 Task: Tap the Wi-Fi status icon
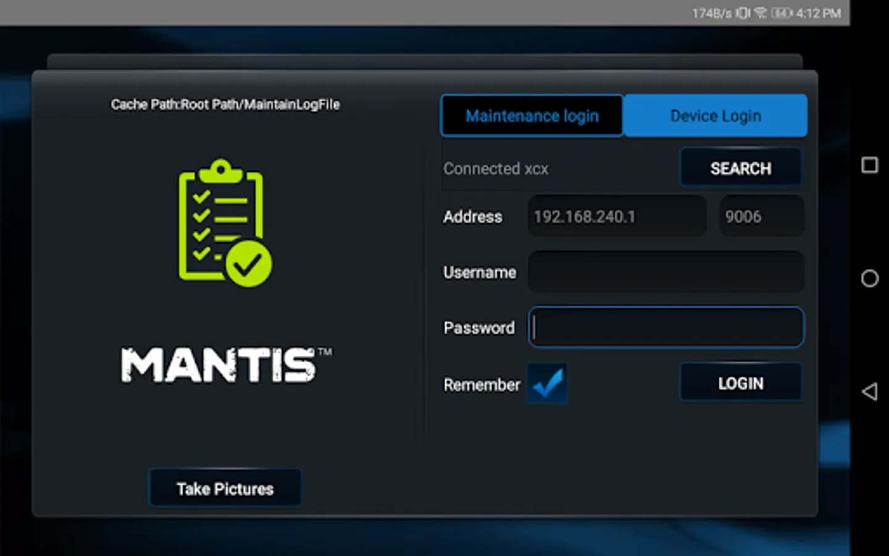click(761, 13)
